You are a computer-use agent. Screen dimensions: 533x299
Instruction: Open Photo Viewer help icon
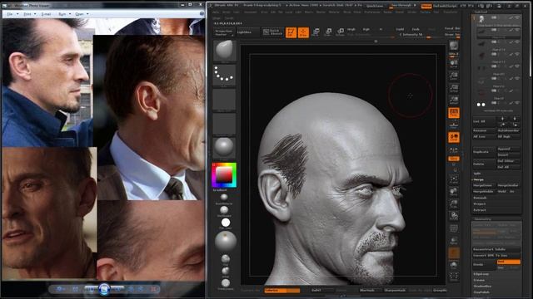tap(202, 13)
